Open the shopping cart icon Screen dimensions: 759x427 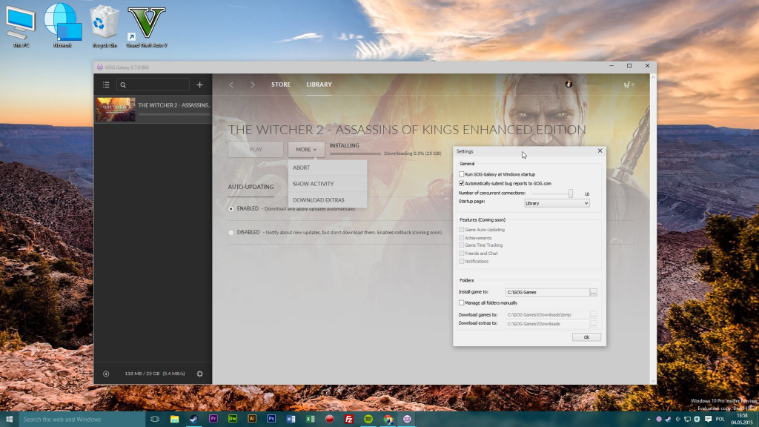627,85
